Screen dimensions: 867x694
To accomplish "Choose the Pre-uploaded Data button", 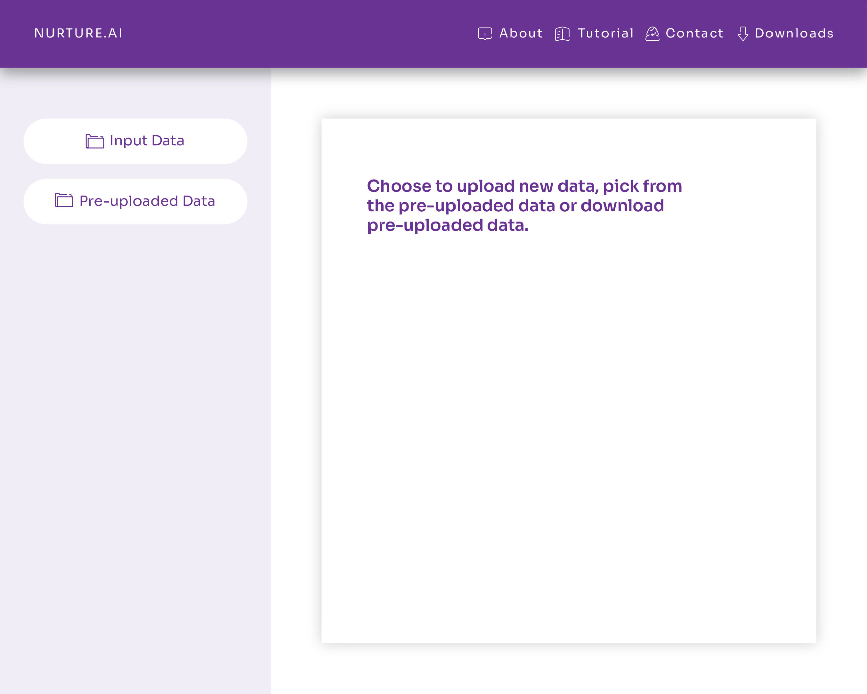I will (x=135, y=202).
